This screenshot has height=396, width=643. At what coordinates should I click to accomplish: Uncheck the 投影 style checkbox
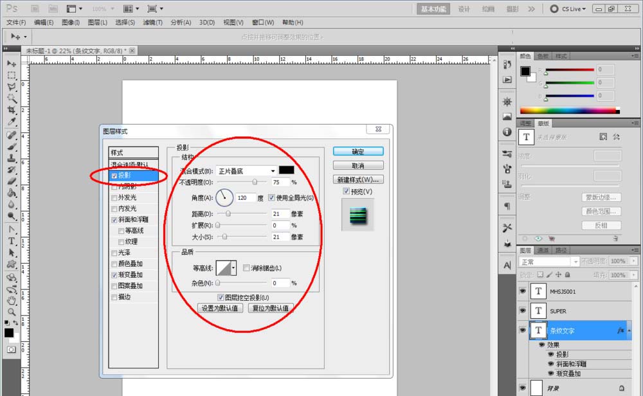114,175
